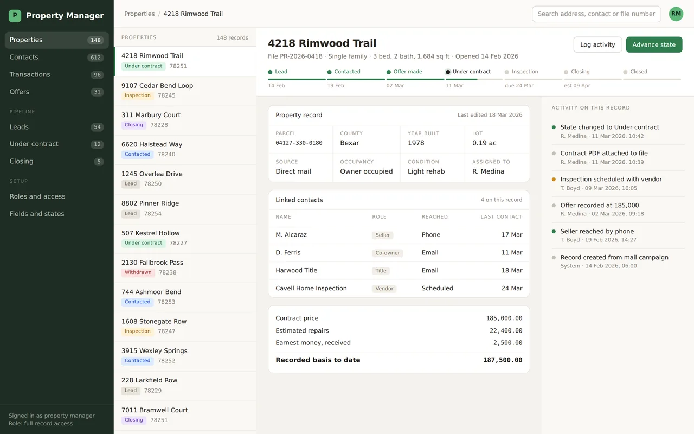Click the Vendor role tag
The height and width of the screenshot is (434, 694).
[384, 289]
